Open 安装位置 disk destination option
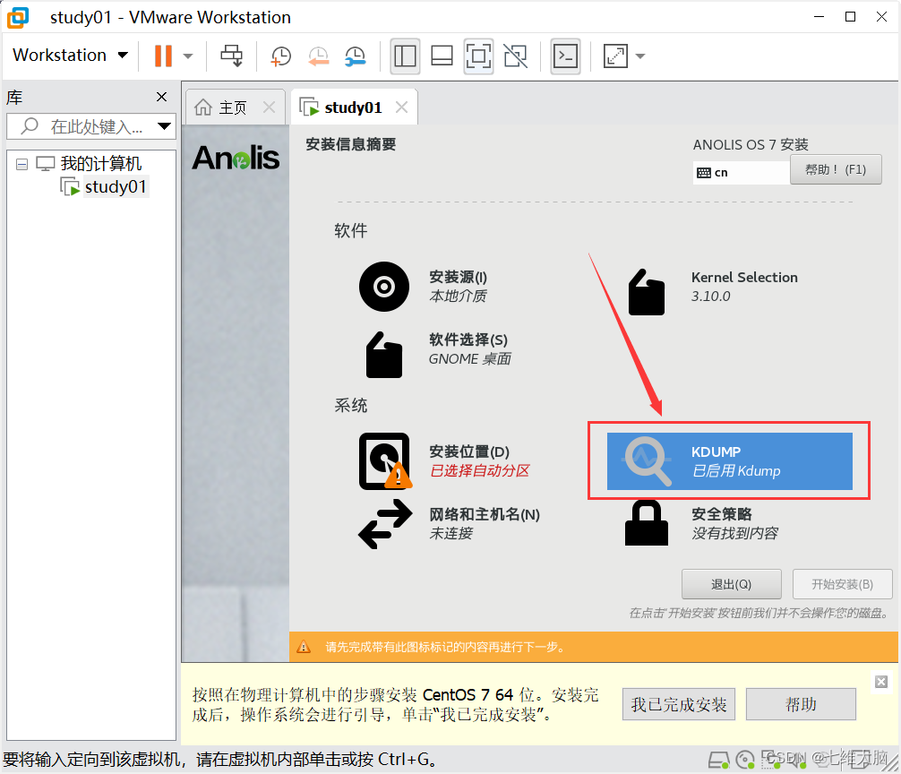 click(443, 460)
